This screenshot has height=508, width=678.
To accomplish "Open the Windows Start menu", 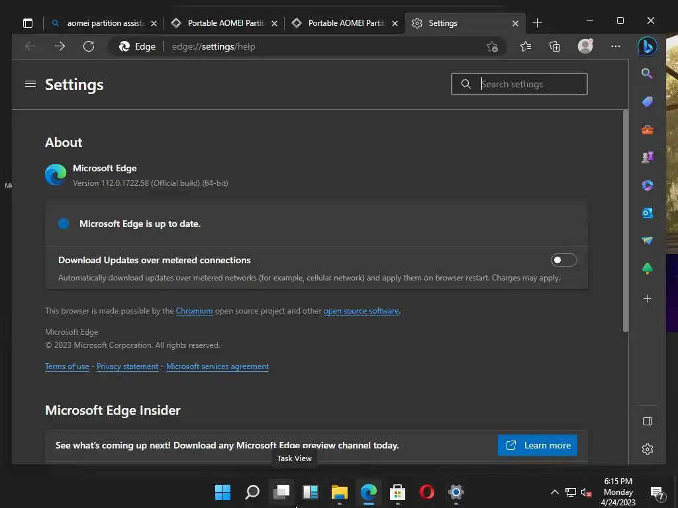I will tap(222, 492).
